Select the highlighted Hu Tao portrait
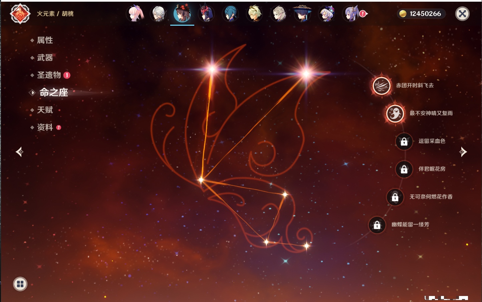The image size is (482, 302). point(182,13)
